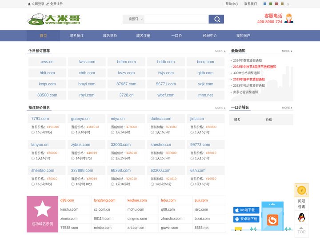Click success example longfeng.com

(x=104, y=200)
